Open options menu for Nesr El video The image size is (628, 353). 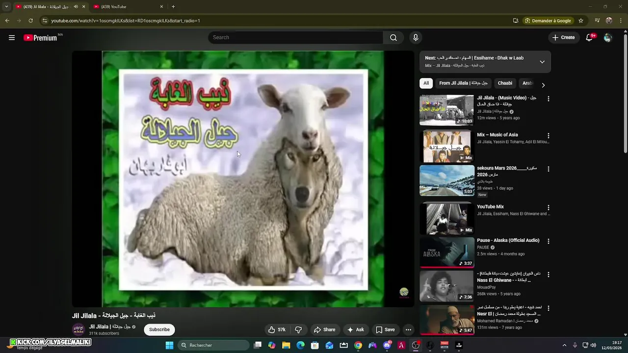(x=549, y=308)
